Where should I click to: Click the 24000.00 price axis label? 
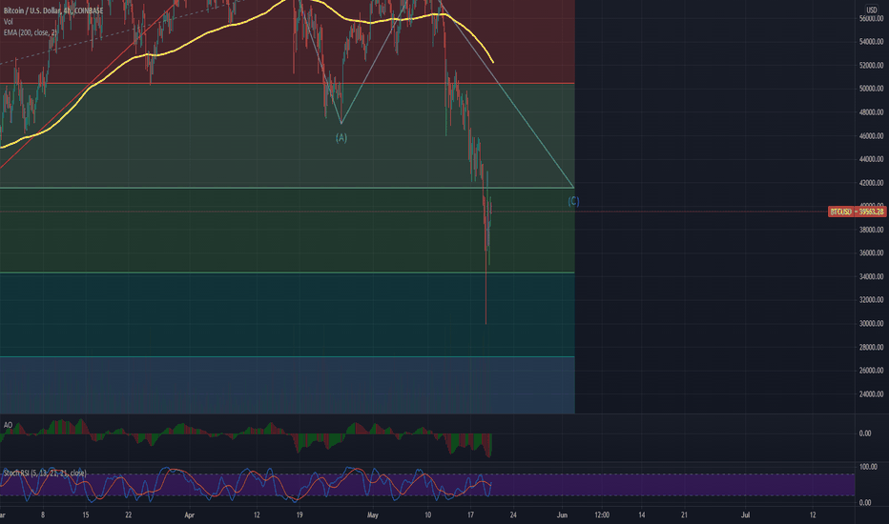click(871, 393)
